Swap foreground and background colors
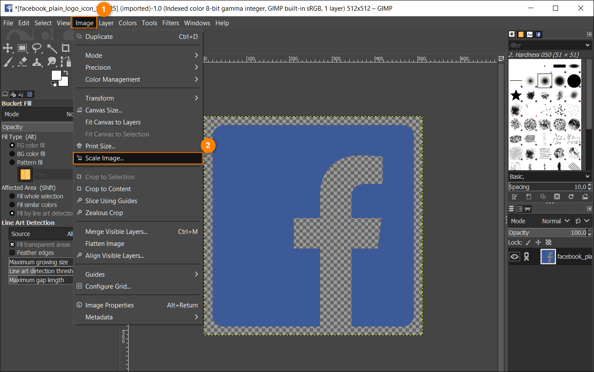The image size is (594, 372). (66, 73)
